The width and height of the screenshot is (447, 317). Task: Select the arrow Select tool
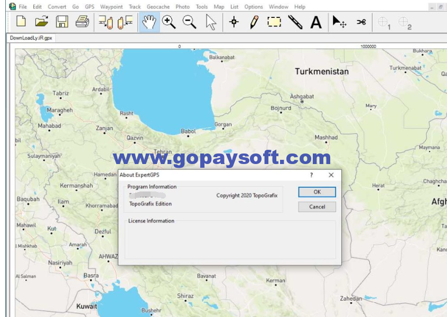pos(211,22)
